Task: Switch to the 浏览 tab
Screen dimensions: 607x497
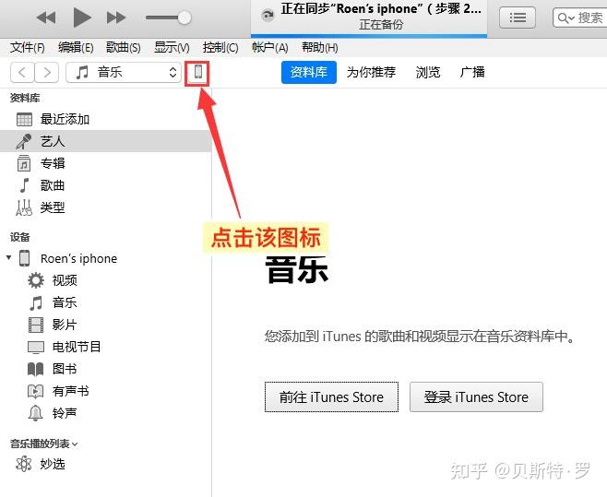Action: [428, 72]
